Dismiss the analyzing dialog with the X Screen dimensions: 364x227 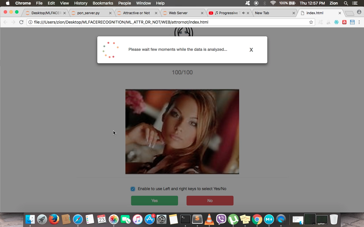tap(251, 50)
